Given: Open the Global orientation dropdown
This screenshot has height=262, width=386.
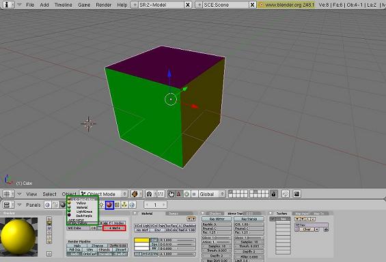Looking at the screenshot, I should tap(212, 194).
